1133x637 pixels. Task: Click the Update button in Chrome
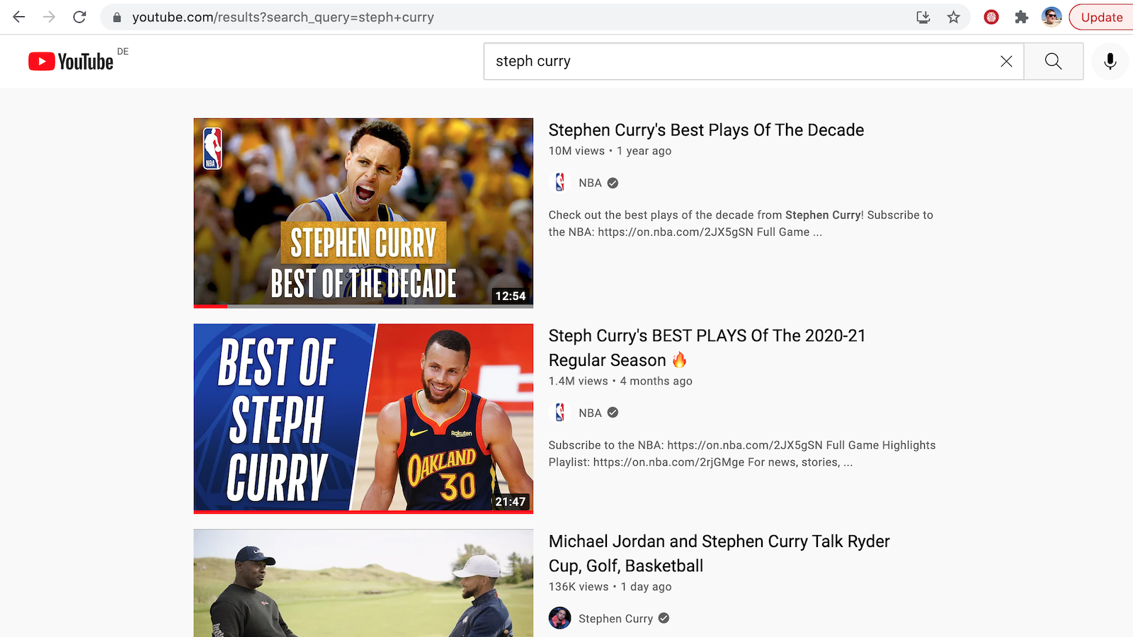(x=1101, y=18)
